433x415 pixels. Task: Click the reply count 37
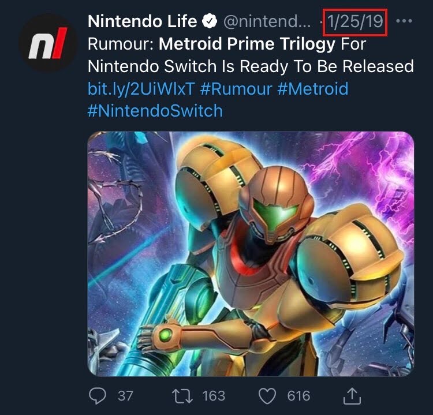125,395
